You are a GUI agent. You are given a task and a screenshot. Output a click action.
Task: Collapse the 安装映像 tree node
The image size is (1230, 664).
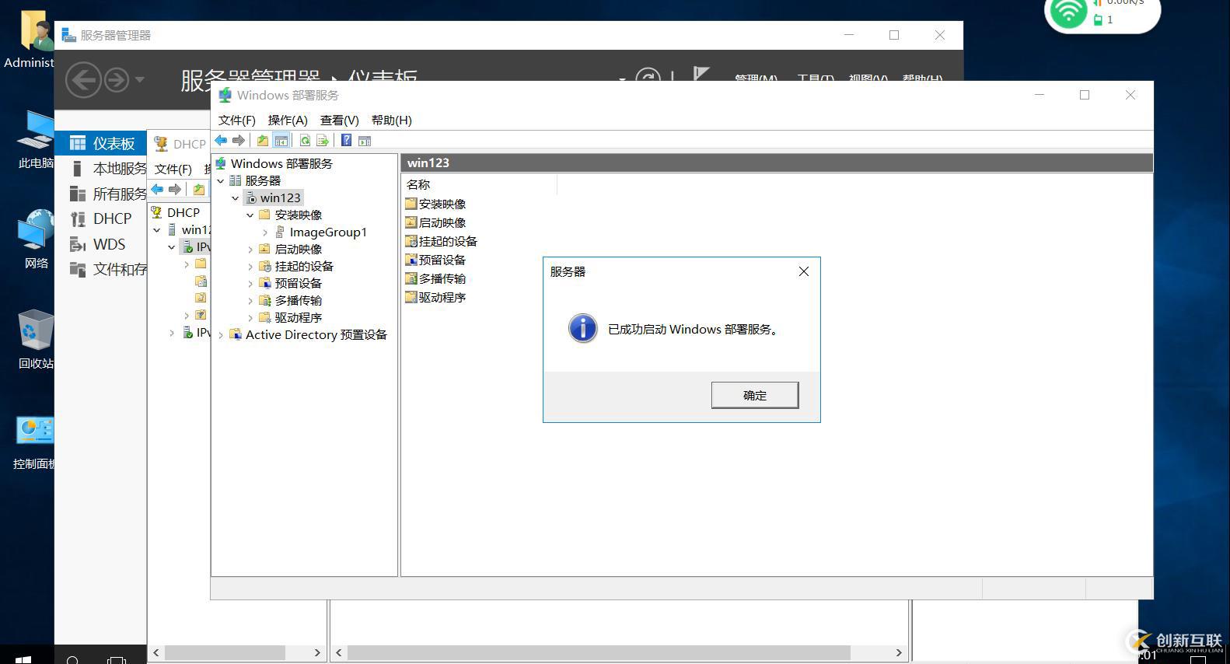pos(250,215)
